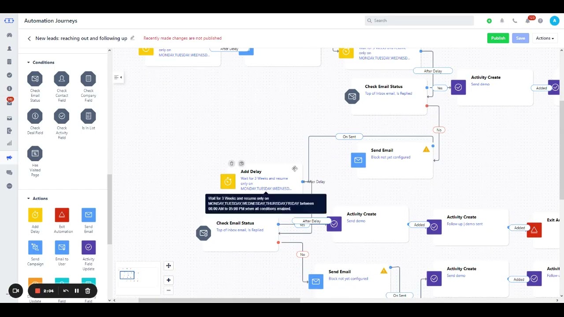
Task: Open the deals dollar icon in left rail
Action: 9,88
